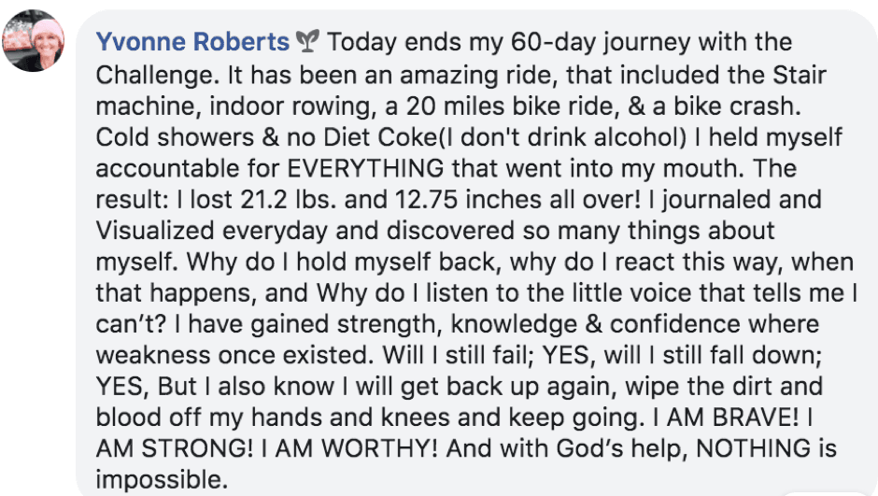The width and height of the screenshot is (878, 496).
Task: Click the final word "impossible."
Action: point(163,480)
